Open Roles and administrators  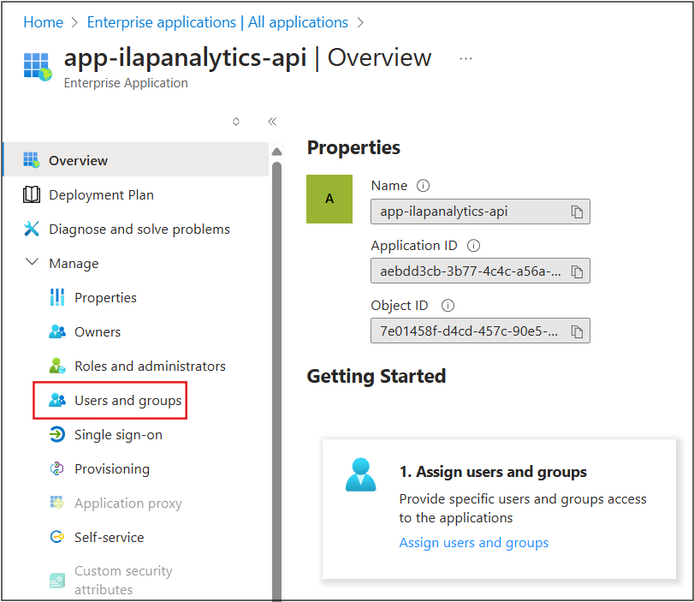click(150, 366)
